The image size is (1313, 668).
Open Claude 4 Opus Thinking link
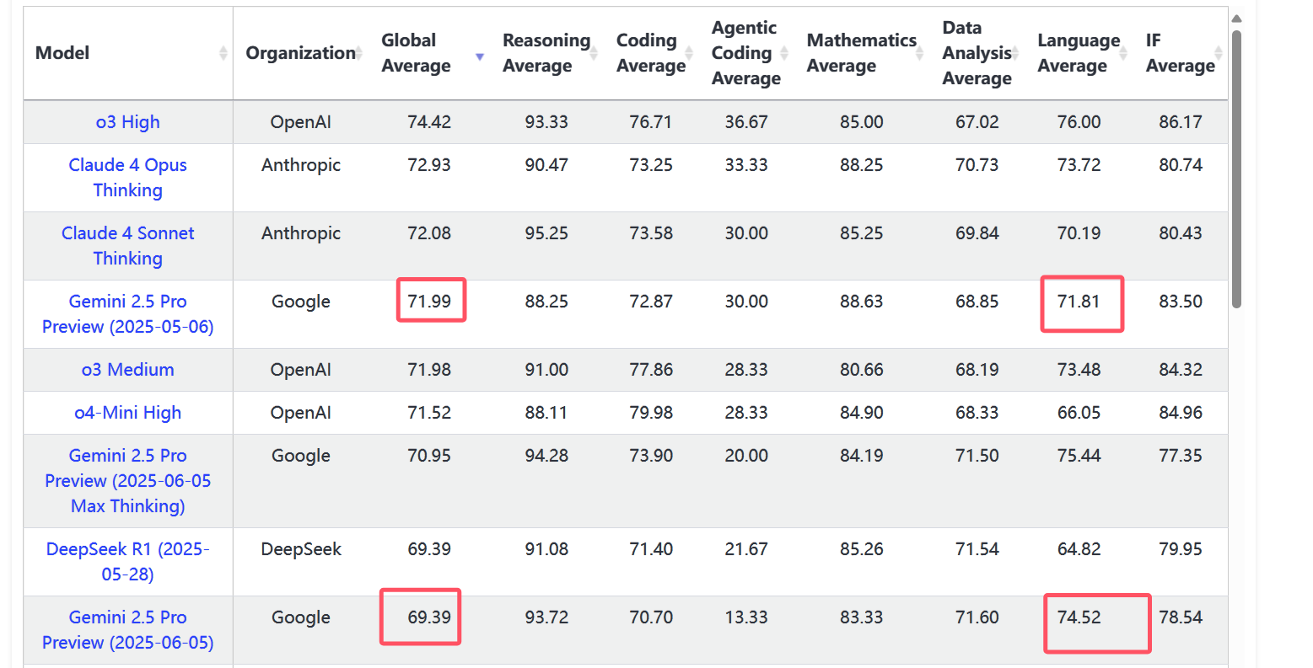tap(128, 178)
